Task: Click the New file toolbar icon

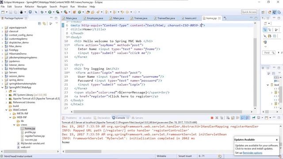Action: pyautogui.click(x=3, y=12)
